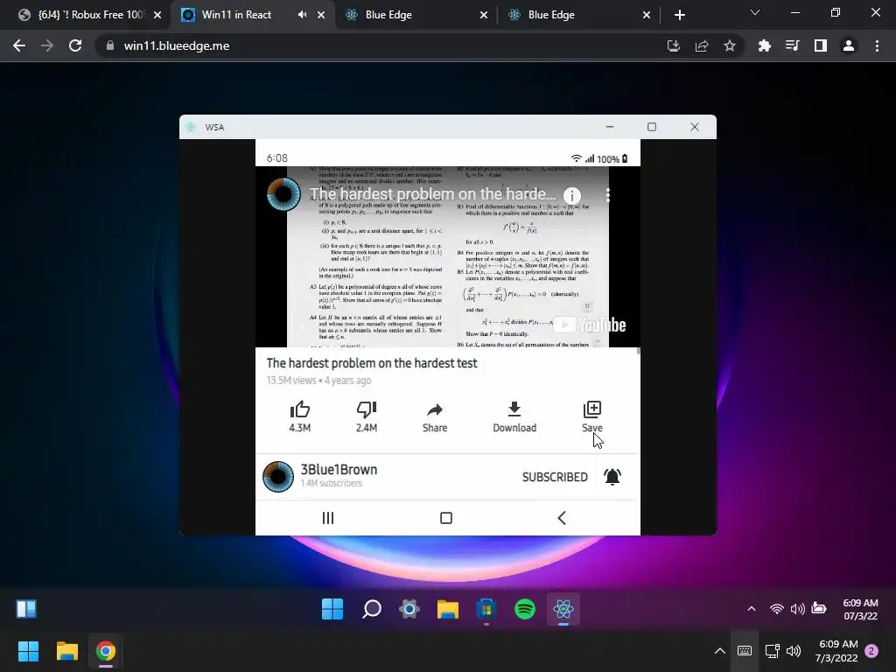The width and height of the screenshot is (896, 672).
Task: Reload the win11.blueedge.me page
Action: coord(75,45)
